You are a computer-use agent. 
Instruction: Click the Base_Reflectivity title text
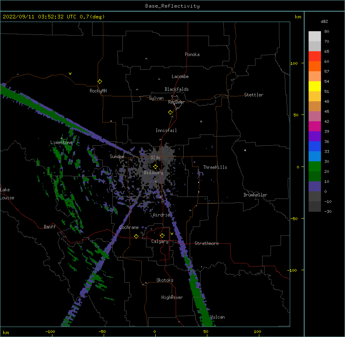click(172, 6)
